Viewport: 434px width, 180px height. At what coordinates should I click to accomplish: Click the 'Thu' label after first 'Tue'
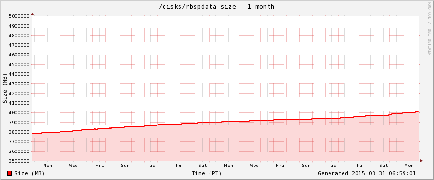tap(177, 166)
